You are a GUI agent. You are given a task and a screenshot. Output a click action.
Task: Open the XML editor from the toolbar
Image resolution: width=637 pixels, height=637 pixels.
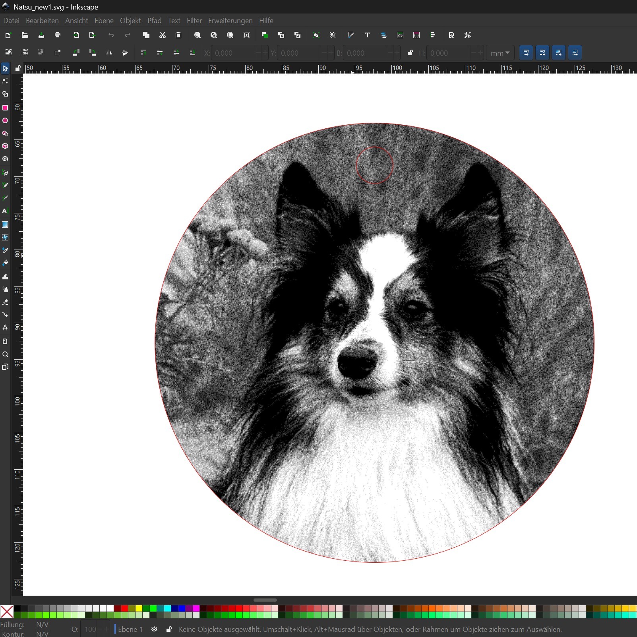coord(400,35)
